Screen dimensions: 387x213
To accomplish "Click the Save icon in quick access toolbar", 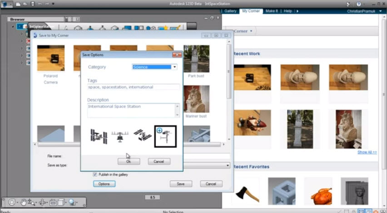I will [x=33, y=4].
